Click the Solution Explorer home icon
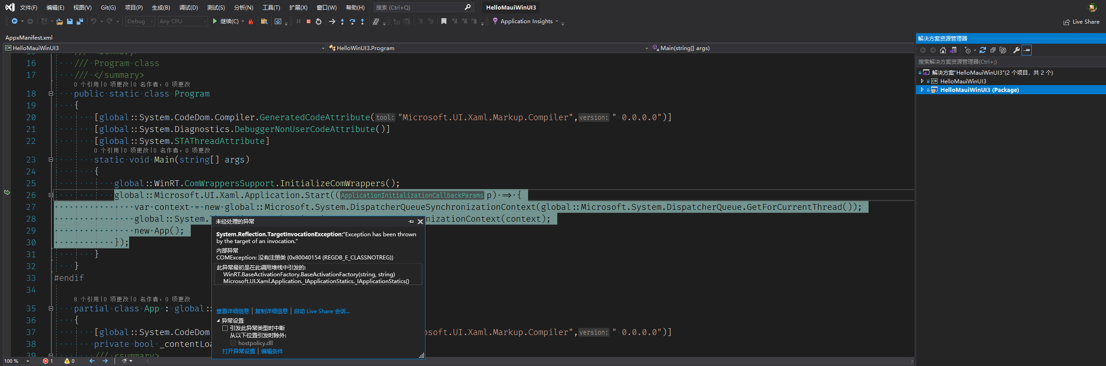Viewport: 1106px width, 366px height. tap(943, 50)
